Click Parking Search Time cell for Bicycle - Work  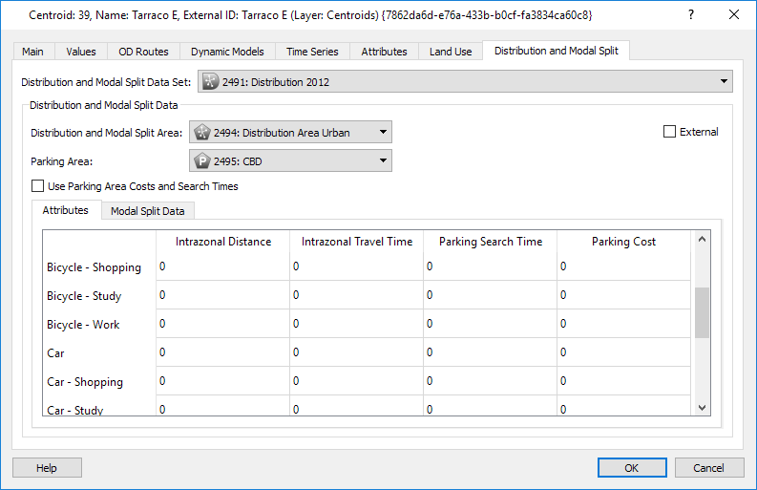[491, 323]
